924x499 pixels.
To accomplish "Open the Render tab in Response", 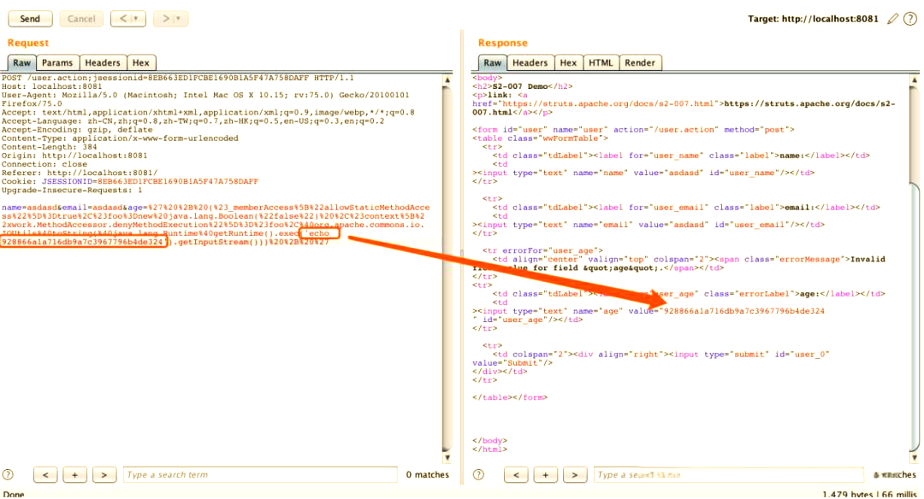I will tap(640, 63).
